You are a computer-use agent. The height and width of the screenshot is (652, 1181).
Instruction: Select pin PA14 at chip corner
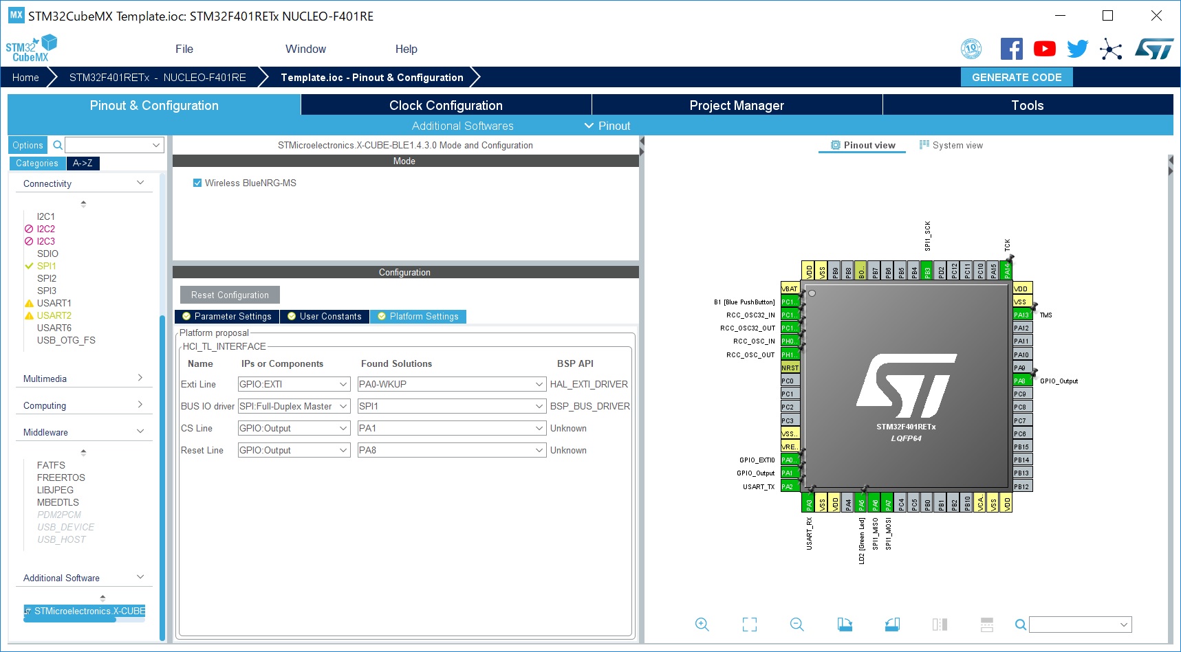point(1006,271)
